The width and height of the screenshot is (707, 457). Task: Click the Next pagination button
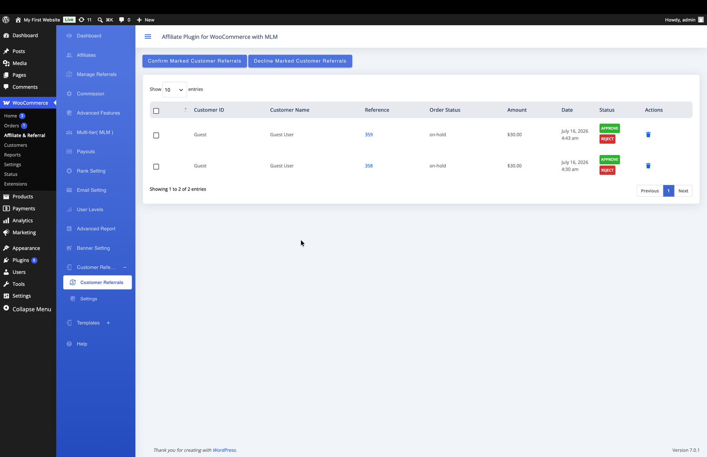pyautogui.click(x=683, y=191)
